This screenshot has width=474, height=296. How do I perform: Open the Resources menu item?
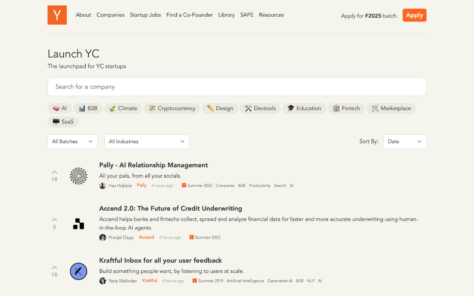click(271, 15)
